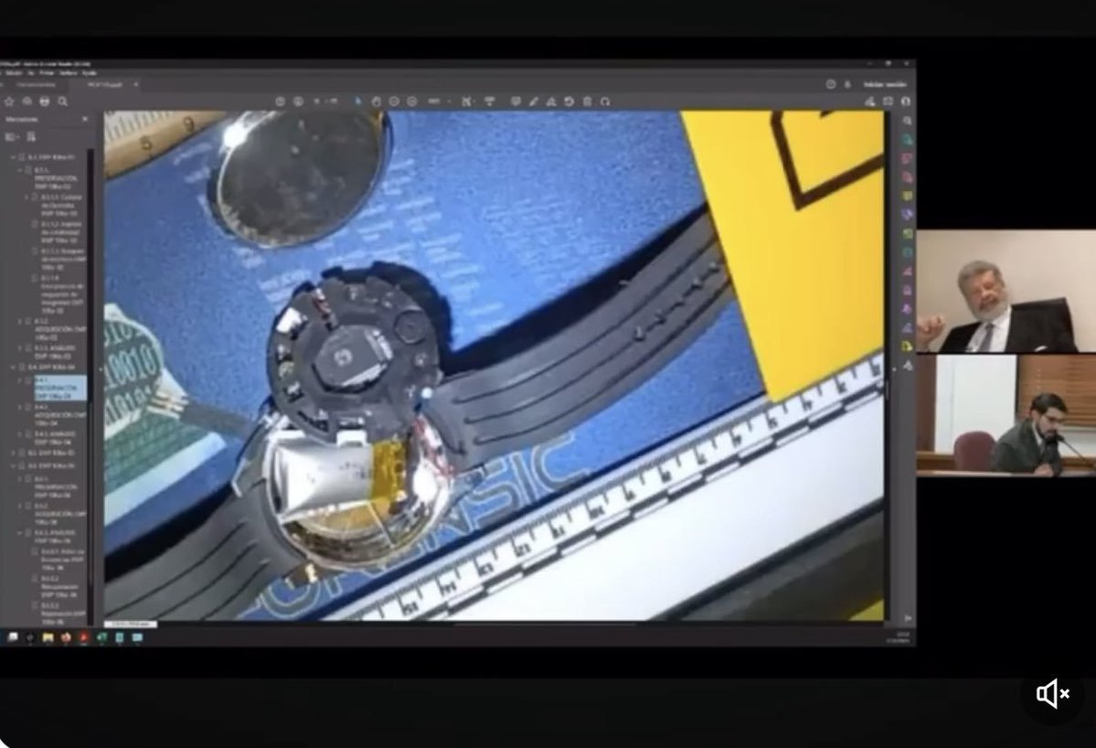
Task: Click the magnifier icon on the right tools pane
Action: 908,121
